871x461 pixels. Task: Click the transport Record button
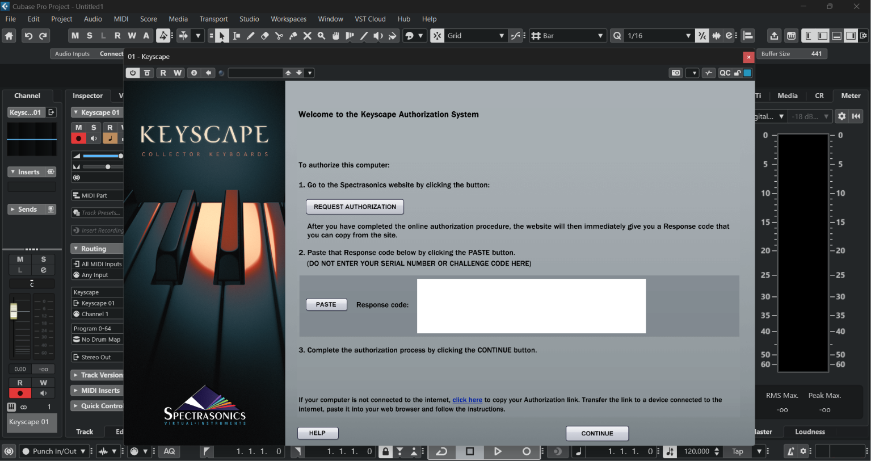527,451
